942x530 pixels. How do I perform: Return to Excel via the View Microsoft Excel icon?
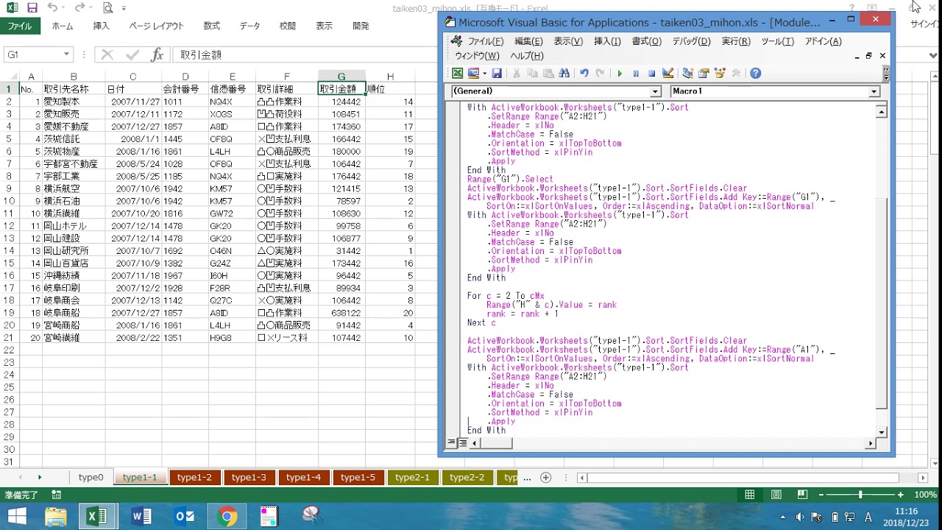coord(458,74)
